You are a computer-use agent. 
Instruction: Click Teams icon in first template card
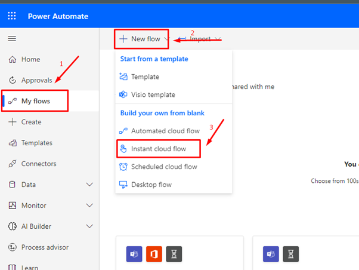point(134,254)
